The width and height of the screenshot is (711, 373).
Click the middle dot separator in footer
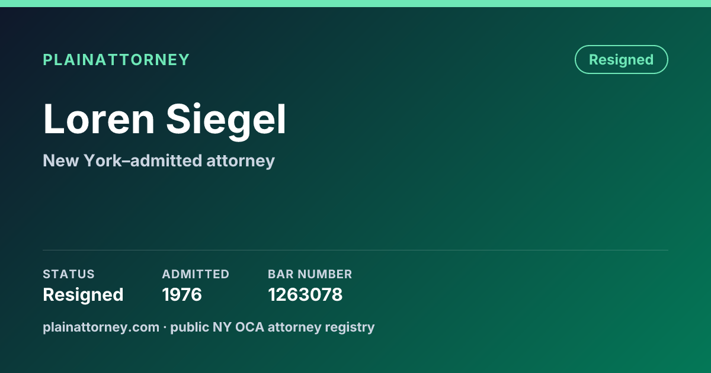pos(165,327)
